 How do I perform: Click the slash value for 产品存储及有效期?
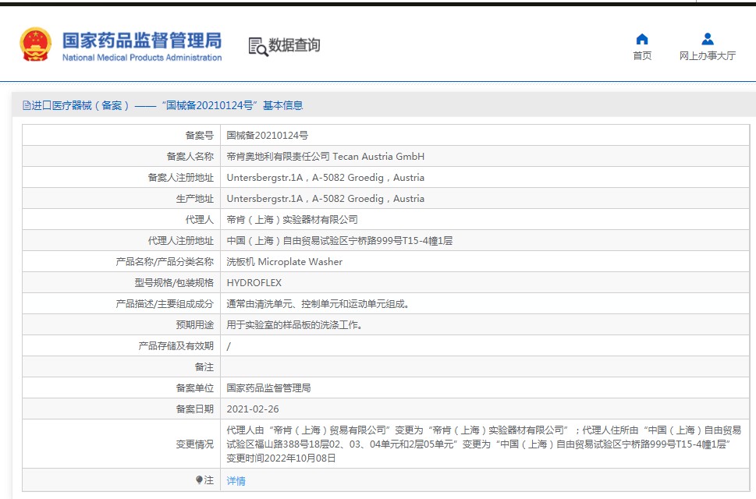(229, 346)
